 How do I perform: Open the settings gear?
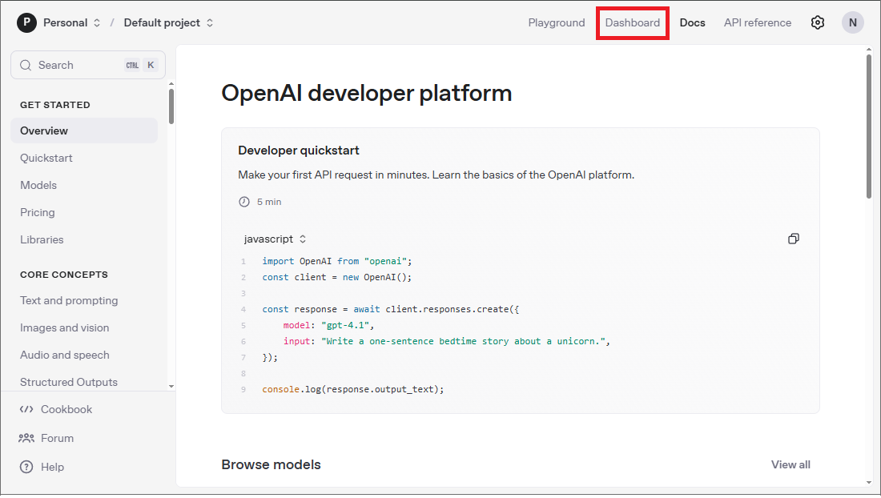click(818, 22)
